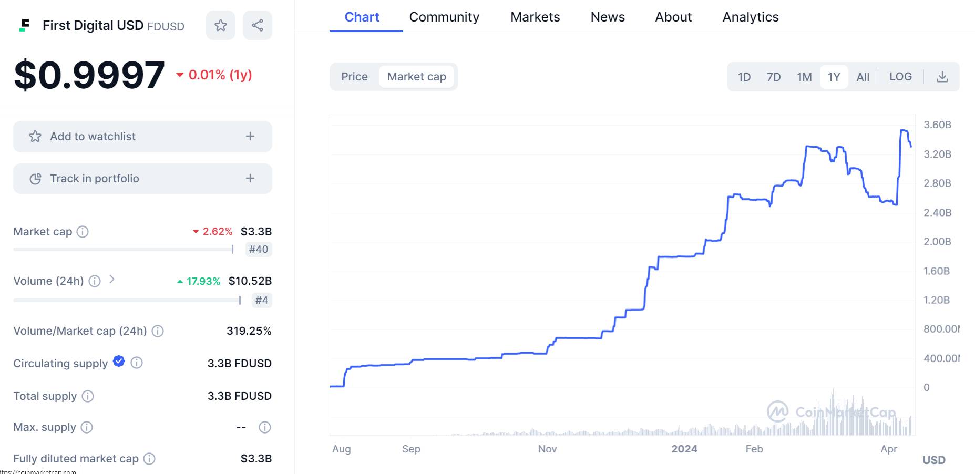Click the FDUSD ticker symbol text

(166, 26)
